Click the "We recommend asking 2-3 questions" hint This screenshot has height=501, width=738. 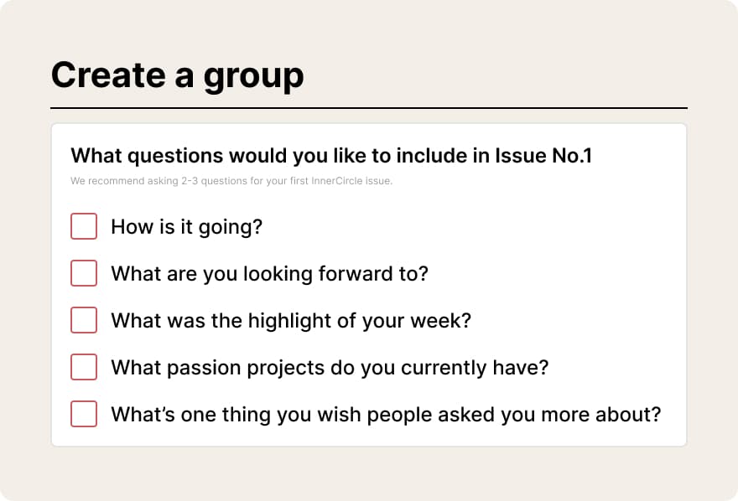tap(231, 181)
